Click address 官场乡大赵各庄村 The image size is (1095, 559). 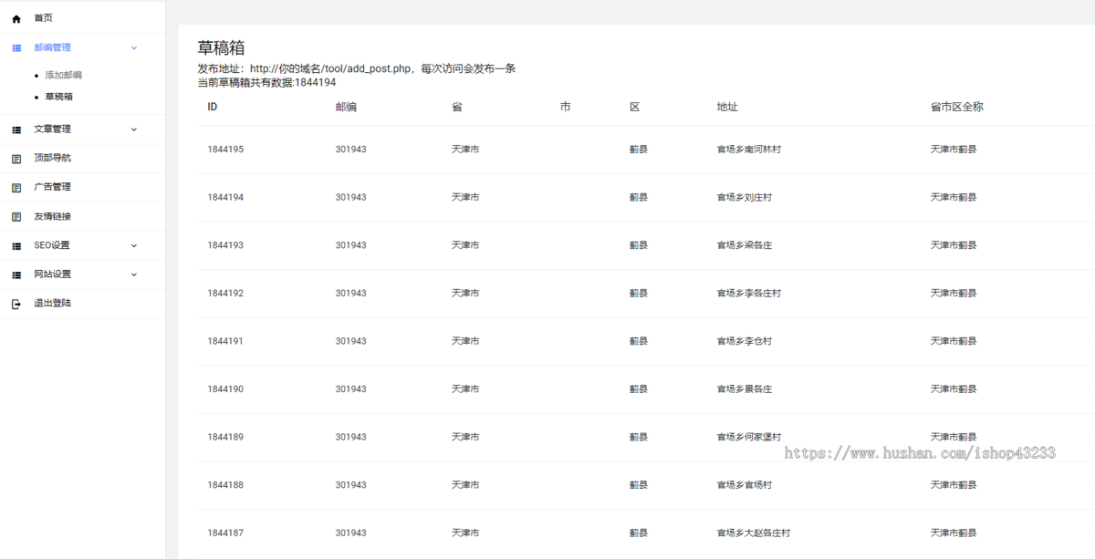click(x=754, y=533)
